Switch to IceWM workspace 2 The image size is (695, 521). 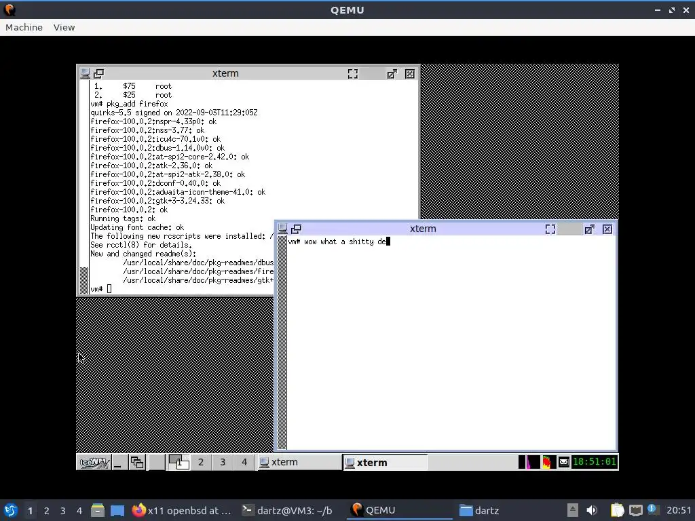click(201, 463)
